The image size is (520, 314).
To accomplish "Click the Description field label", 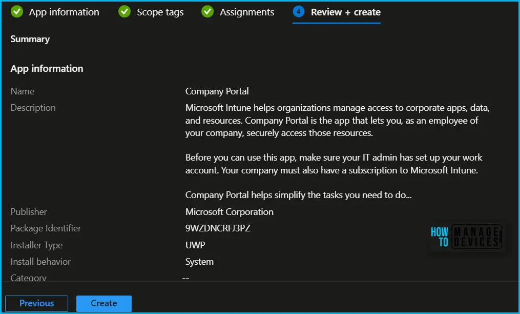I will point(33,108).
